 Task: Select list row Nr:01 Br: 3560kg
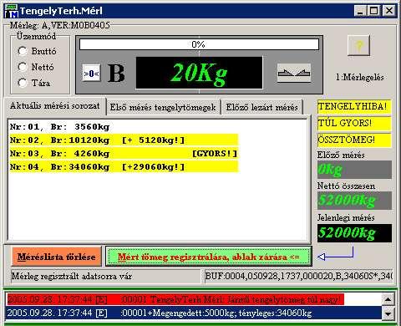click(x=124, y=127)
